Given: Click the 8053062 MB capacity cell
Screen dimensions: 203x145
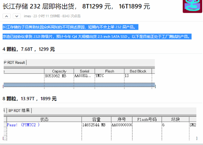Looking at the screenshot, I should [55, 76].
